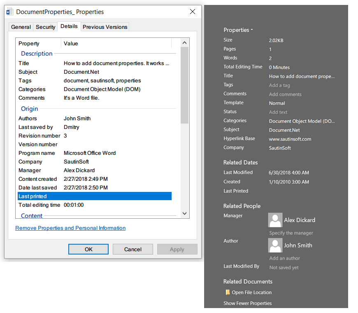Click John Smith's author avatar picture
This screenshot has height=313, width=358.
(275, 245)
